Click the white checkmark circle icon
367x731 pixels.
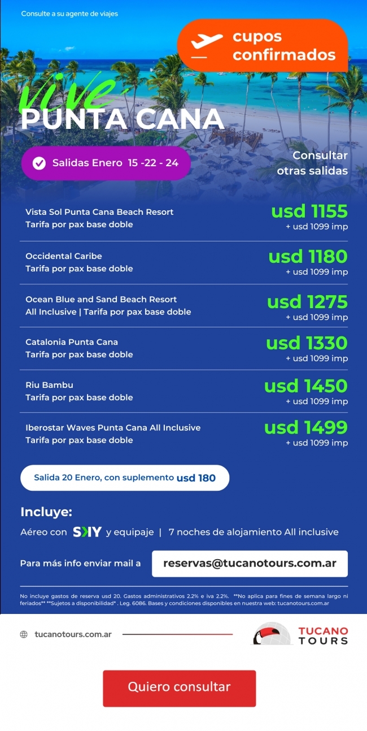pos(39,163)
